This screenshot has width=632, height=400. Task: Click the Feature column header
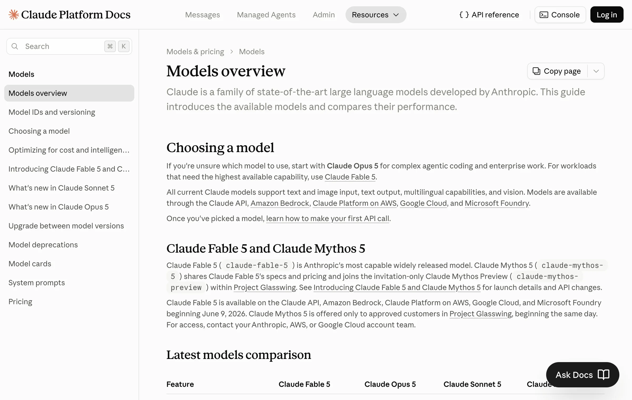[x=180, y=384]
